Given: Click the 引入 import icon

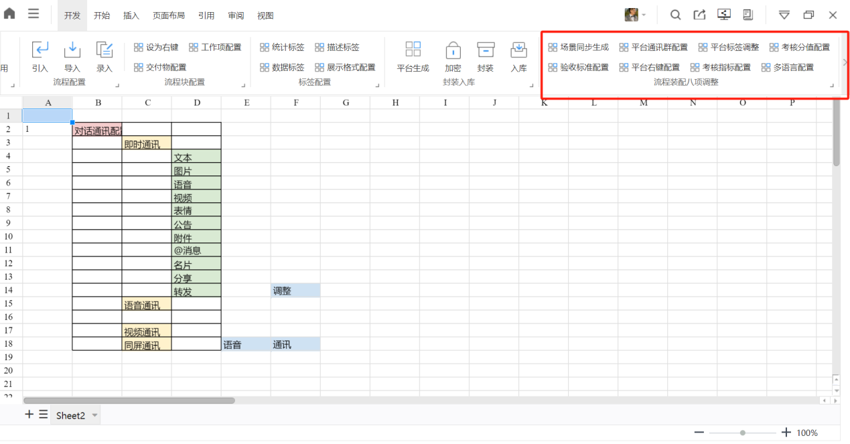Looking at the screenshot, I should (x=40, y=50).
